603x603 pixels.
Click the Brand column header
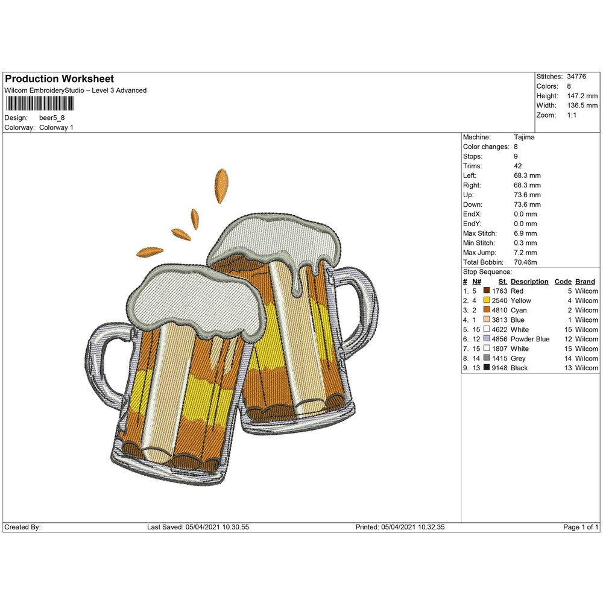coord(585,282)
